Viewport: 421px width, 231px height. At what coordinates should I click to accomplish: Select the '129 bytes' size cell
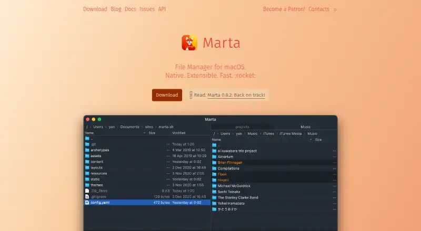pos(162,197)
